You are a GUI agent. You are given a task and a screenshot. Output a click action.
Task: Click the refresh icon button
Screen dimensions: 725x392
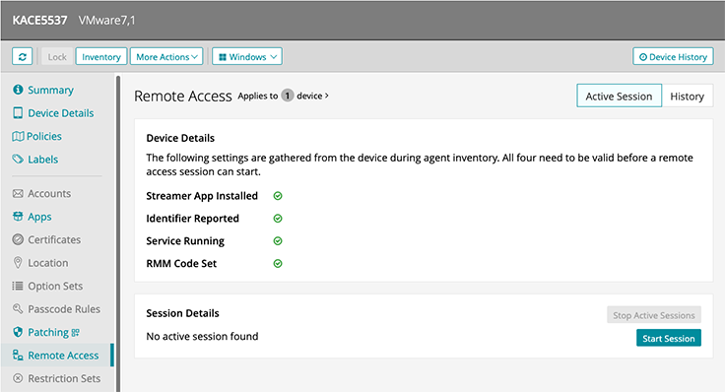coord(23,57)
